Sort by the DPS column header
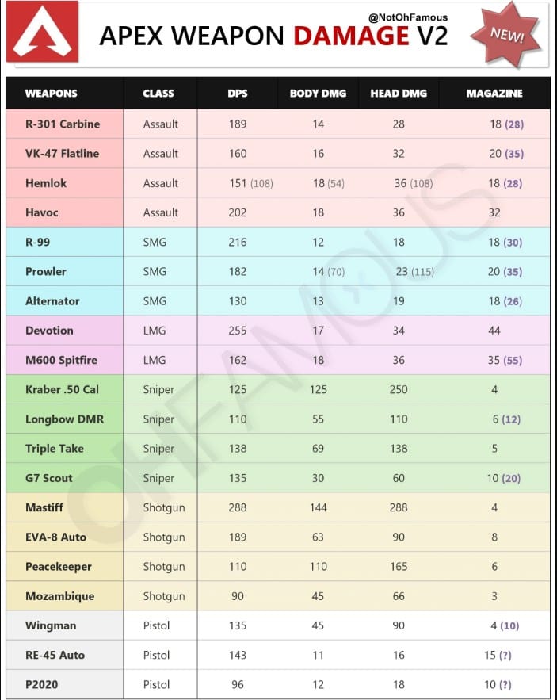 pyautogui.click(x=238, y=94)
